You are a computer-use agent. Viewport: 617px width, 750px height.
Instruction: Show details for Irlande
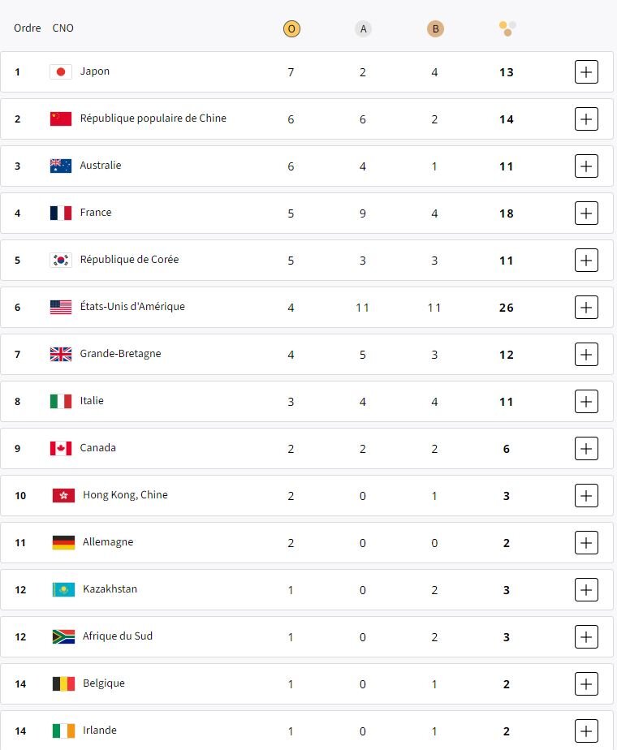pos(586,731)
